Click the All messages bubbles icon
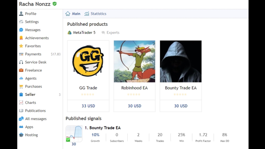Screen dimensions: 265x149 tap(21, 119)
